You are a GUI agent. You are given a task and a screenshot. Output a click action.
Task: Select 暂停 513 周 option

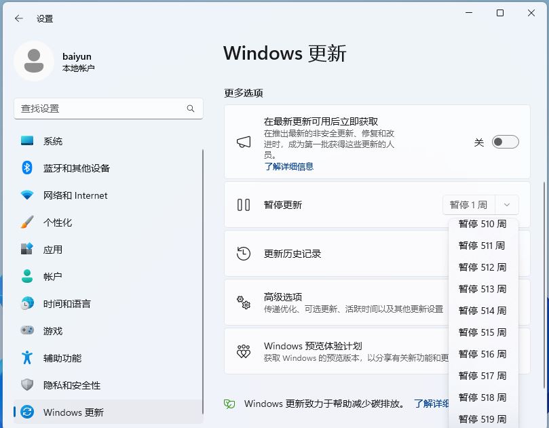pos(482,289)
